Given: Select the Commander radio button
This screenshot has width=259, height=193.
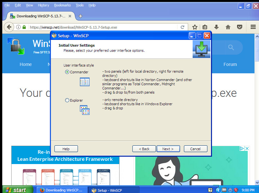Looking at the screenshot, I should 67,72.
